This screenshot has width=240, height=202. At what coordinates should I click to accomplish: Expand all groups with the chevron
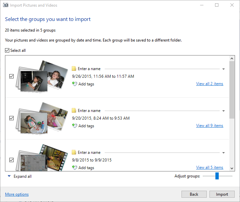click(9, 176)
